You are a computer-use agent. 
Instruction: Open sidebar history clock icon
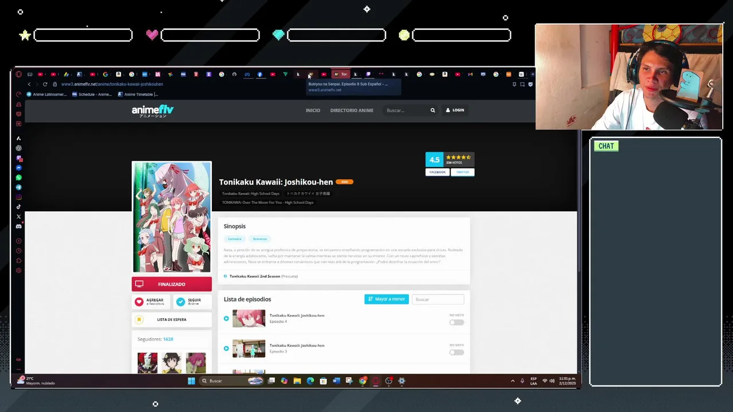point(18,251)
